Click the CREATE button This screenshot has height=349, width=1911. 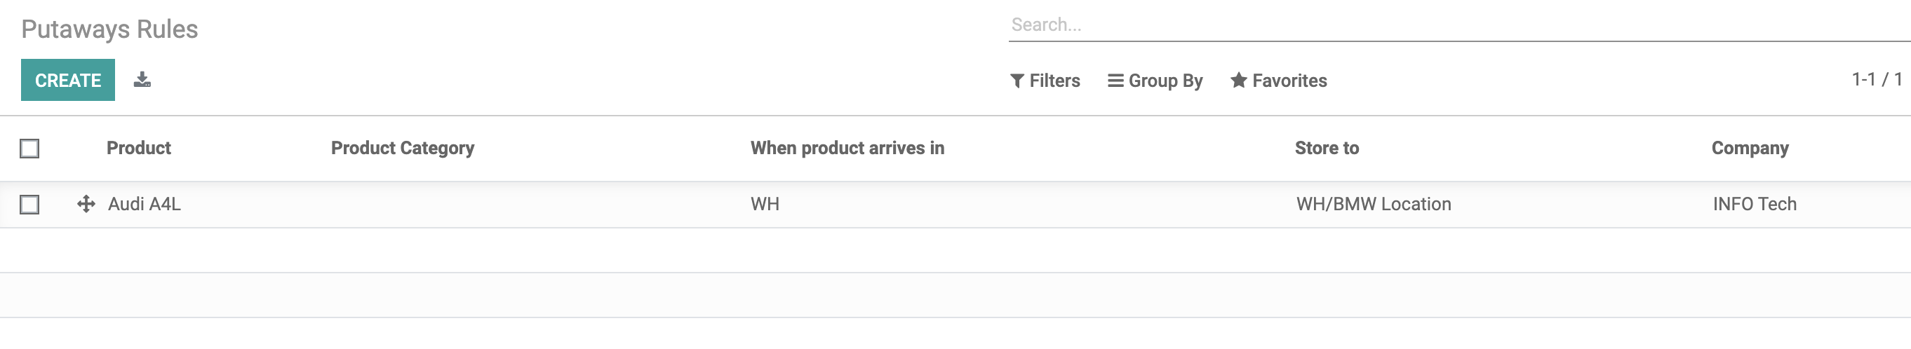pos(67,80)
